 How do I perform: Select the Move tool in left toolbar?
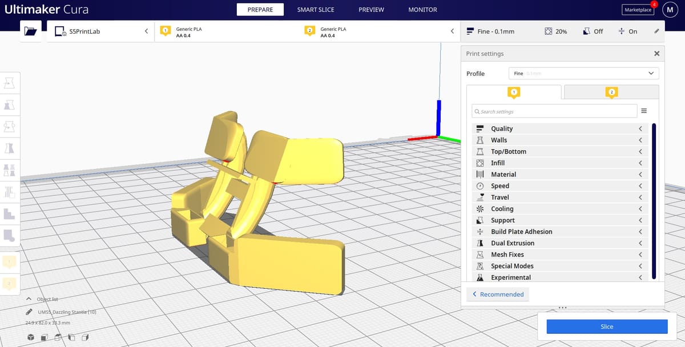pyautogui.click(x=10, y=84)
